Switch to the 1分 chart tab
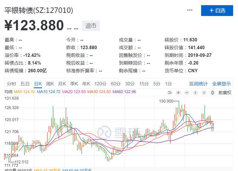238x171 pixels. point(168,84)
